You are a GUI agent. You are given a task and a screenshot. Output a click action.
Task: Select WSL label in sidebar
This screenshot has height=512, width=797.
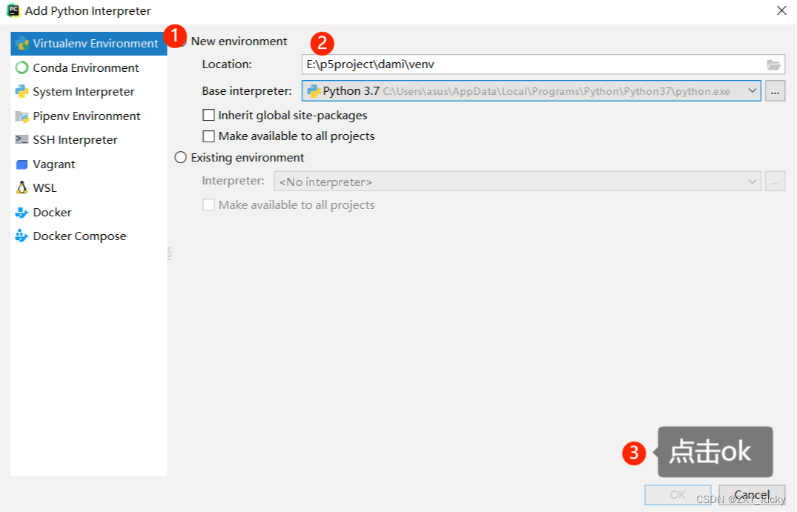(x=44, y=188)
